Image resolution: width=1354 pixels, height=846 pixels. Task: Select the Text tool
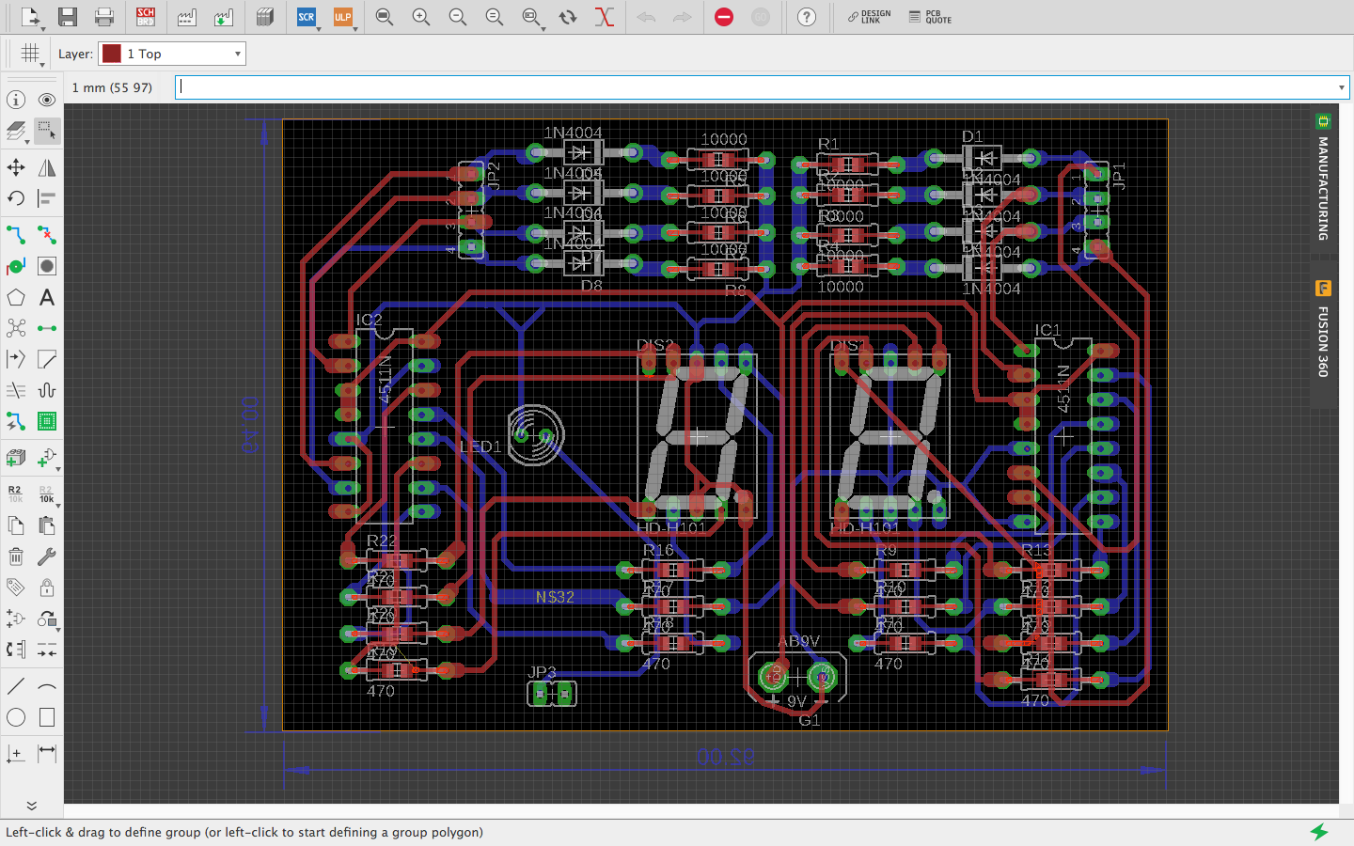click(46, 298)
